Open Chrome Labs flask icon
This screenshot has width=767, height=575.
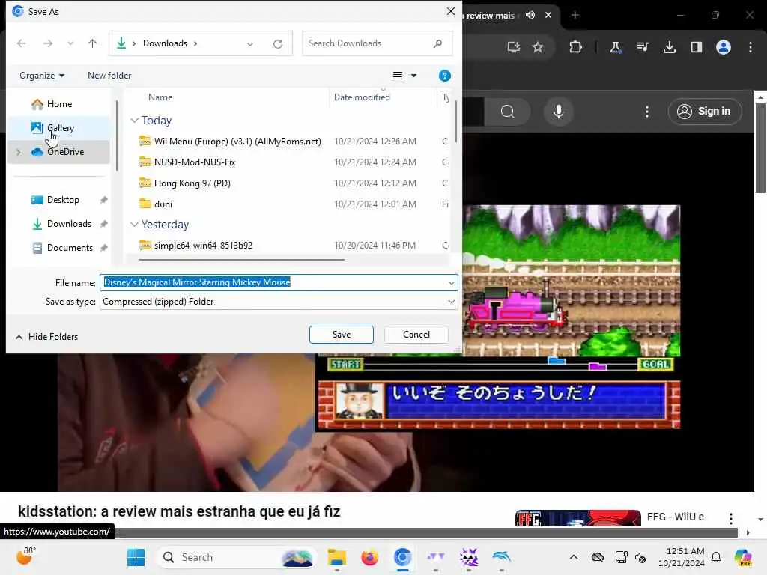point(616,47)
